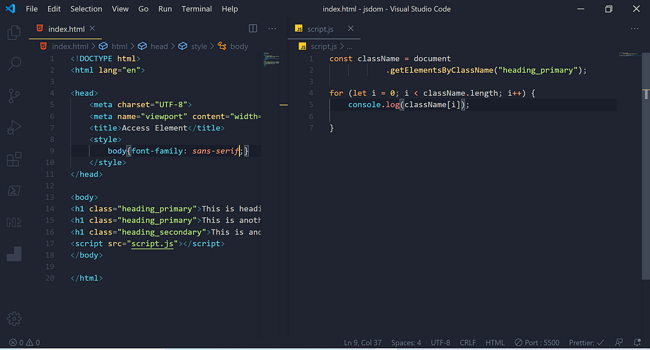Image resolution: width=650 pixels, height=350 pixels.
Task: Click the html breadcrumb segment
Action: (119, 46)
